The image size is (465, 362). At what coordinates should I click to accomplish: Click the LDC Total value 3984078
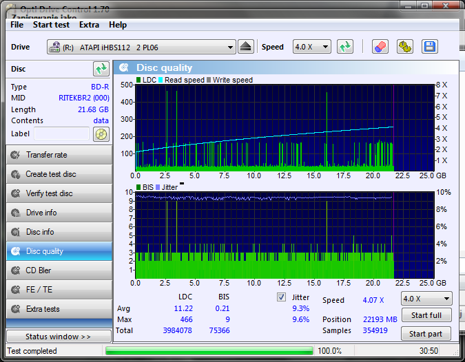click(x=177, y=330)
